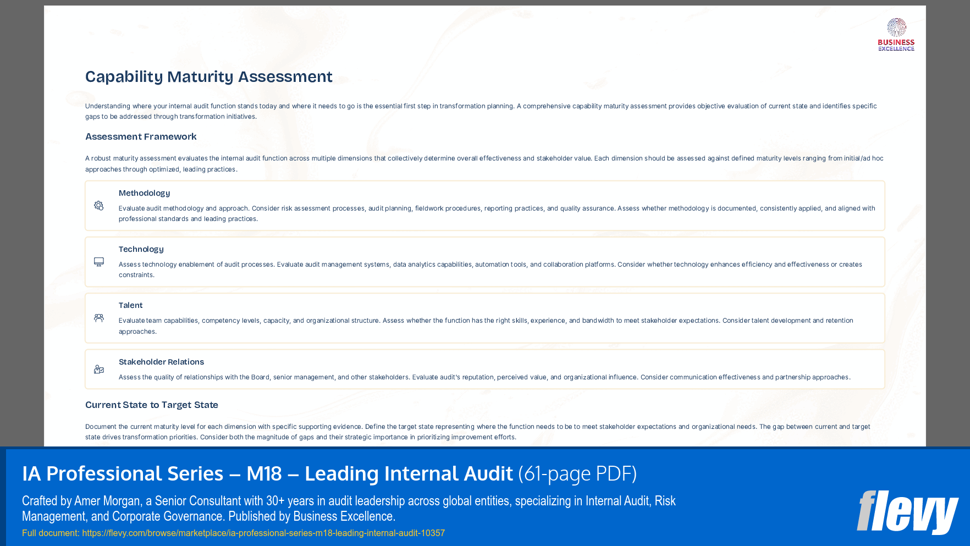Click the monitor icon beside Technology
Screen dimensions: 970x546
(x=99, y=262)
